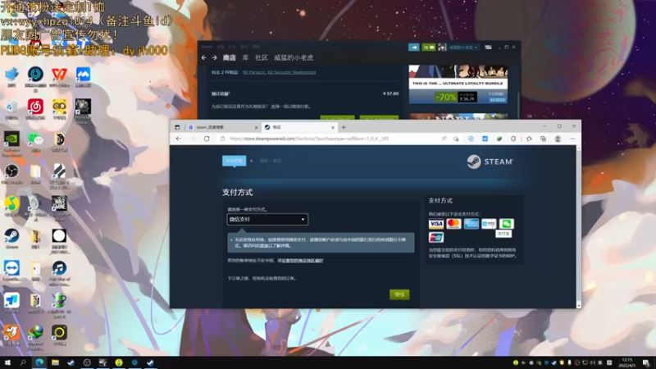Screen dimensions: 656x369
Task: Click the American Express payment icon
Action: (471, 224)
